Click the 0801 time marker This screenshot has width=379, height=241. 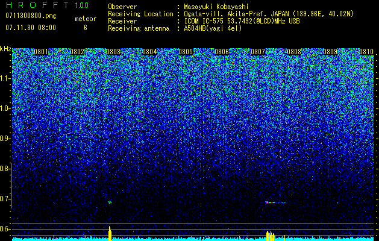coord(41,52)
